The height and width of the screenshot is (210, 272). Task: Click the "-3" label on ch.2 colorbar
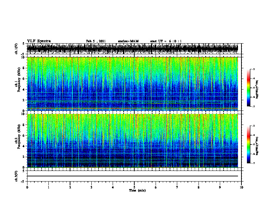tap(253, 126)
